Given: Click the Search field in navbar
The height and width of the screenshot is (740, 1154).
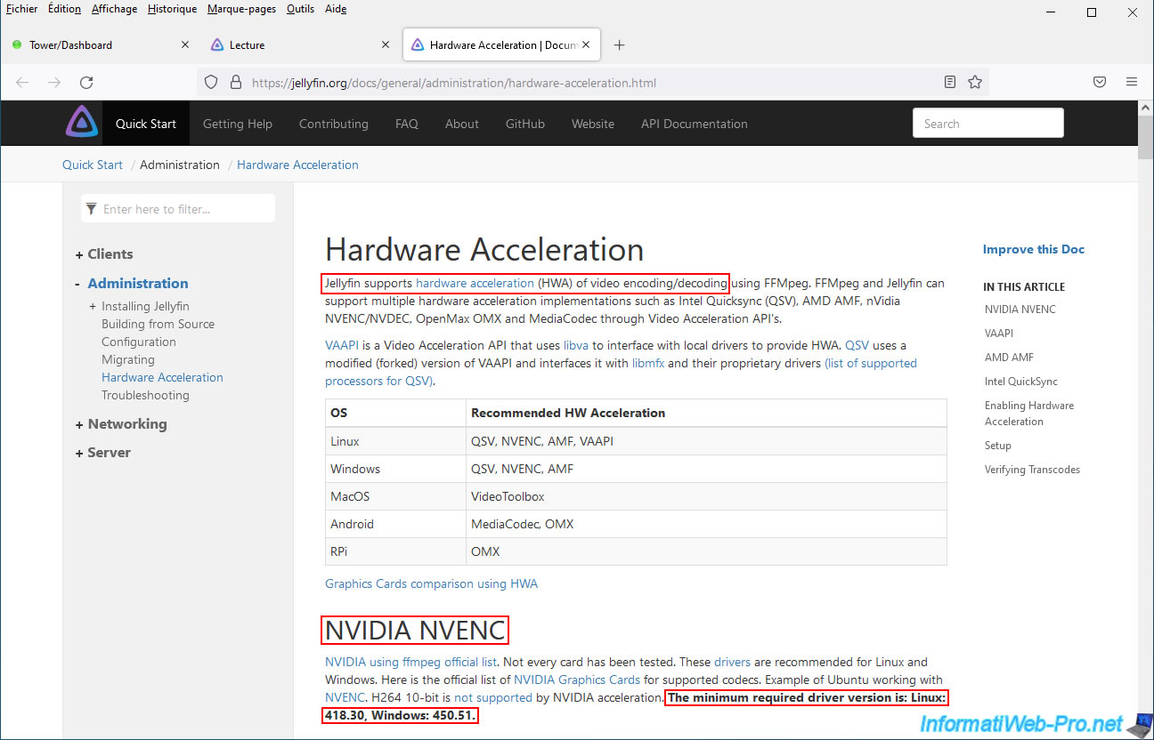Looking at the screenshot, I should (x=987, y=124).
